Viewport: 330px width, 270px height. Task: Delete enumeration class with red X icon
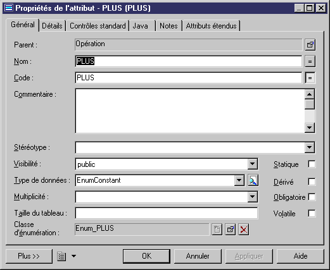(x=244, y=230)
